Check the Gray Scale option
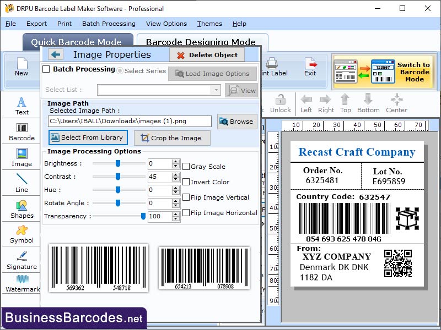The image size is (441, 330). tap(186, 167)
